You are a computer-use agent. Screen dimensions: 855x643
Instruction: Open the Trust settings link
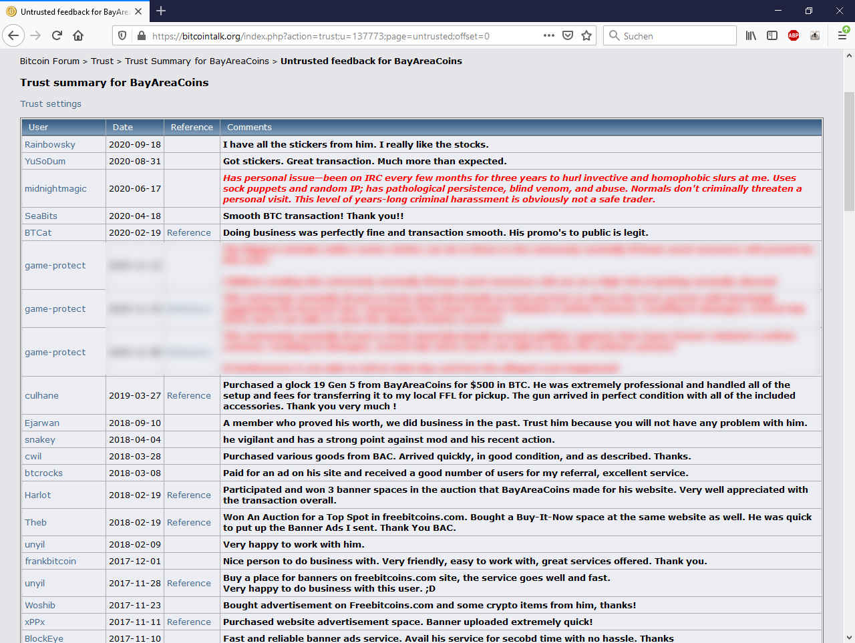click(x=51, y=103)
